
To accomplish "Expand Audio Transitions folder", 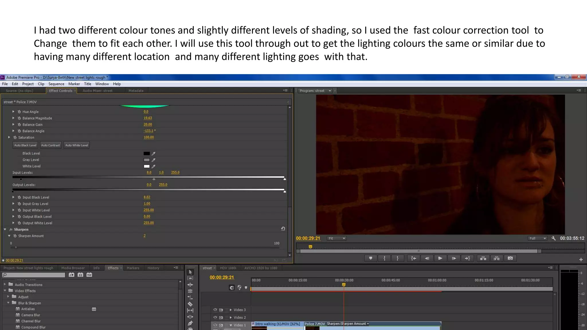I will click(5, 284).
